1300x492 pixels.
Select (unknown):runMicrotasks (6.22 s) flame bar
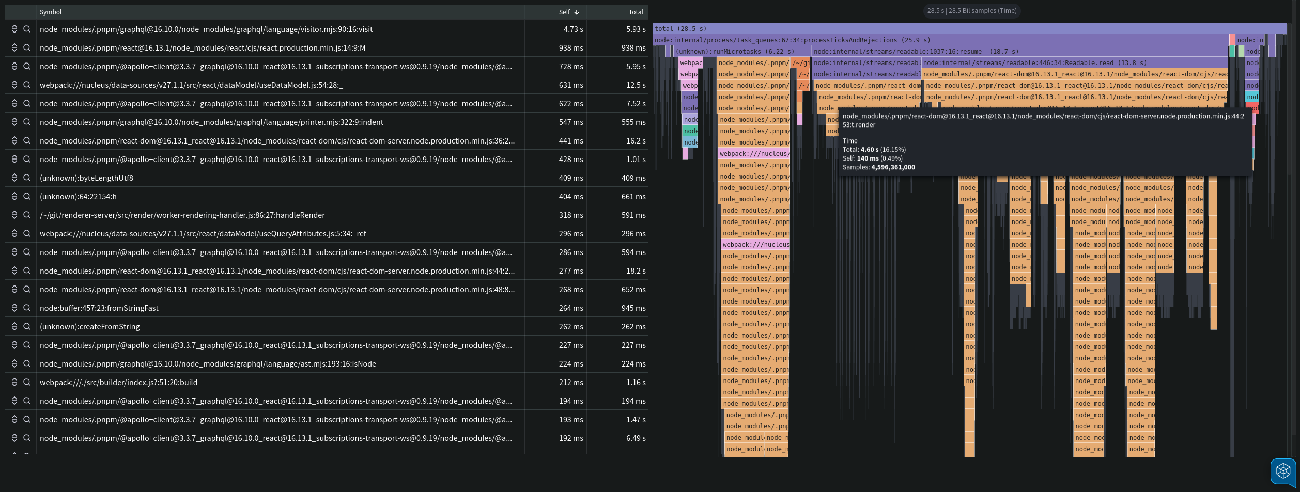742,51
